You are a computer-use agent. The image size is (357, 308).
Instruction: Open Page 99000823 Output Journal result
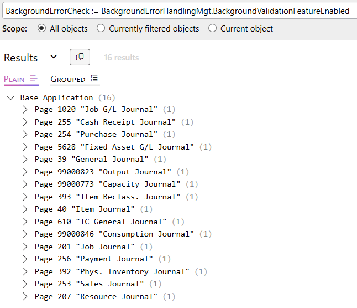103,172
